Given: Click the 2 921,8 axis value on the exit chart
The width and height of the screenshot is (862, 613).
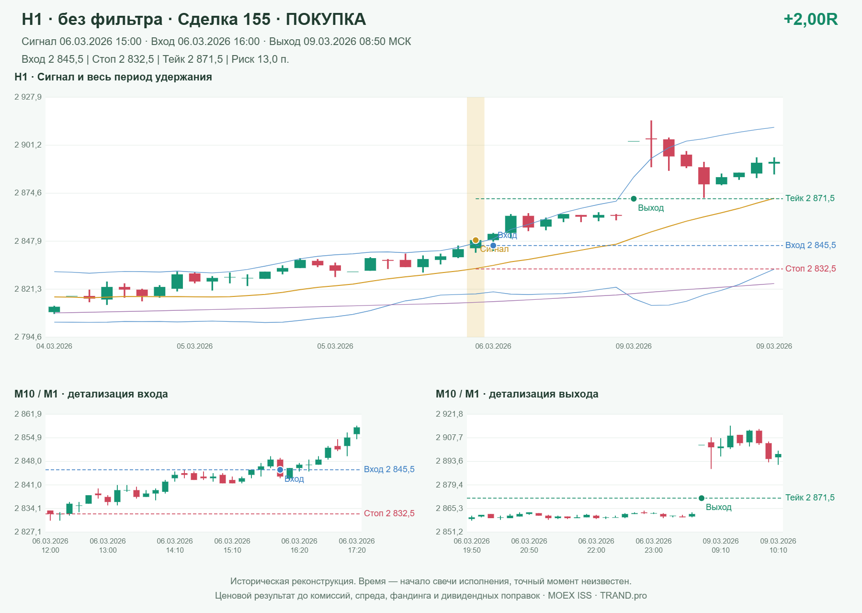Looking at the screenshot, I should click(x=449, y=414).
